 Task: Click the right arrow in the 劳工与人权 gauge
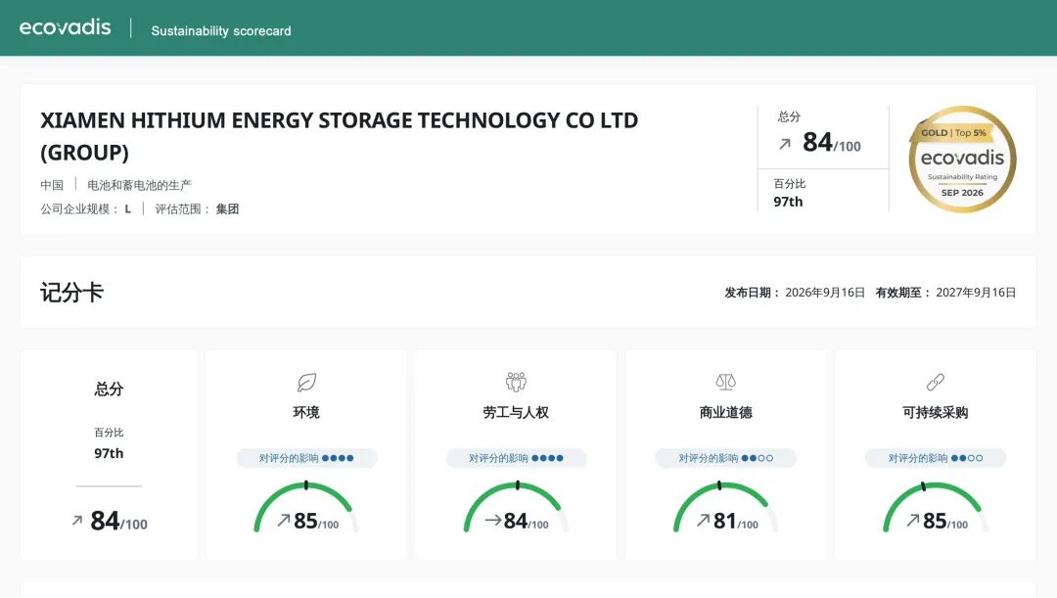(492, 520)
